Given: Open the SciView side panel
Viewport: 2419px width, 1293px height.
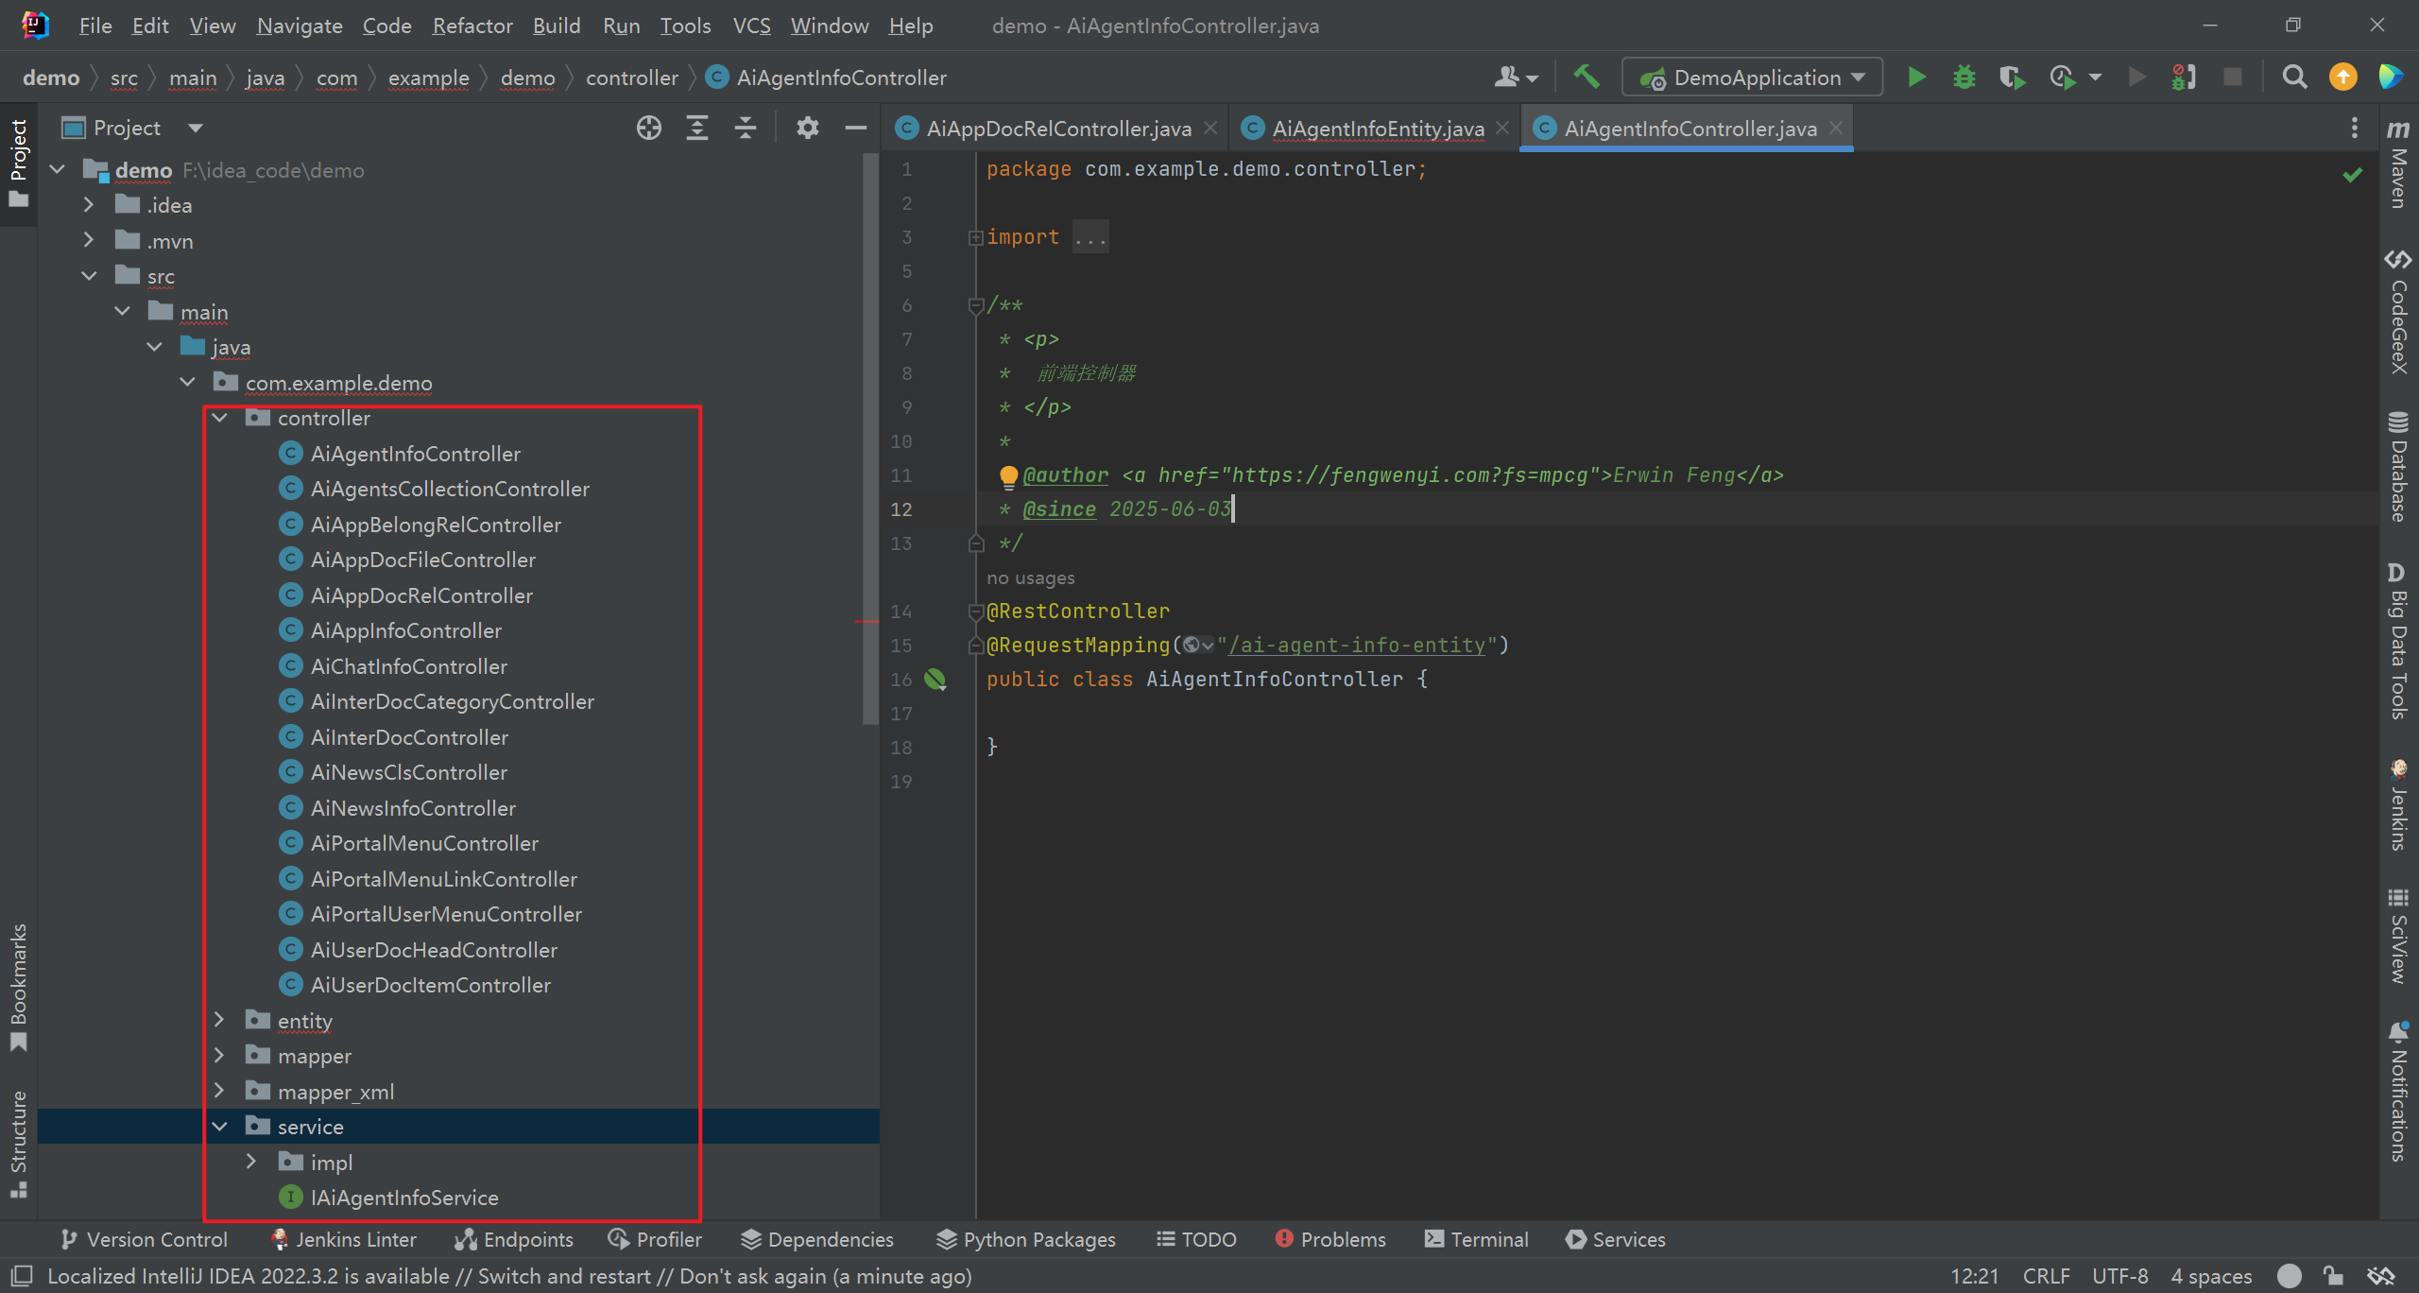Looking at the screenshot, I should tap(2398, 936).
